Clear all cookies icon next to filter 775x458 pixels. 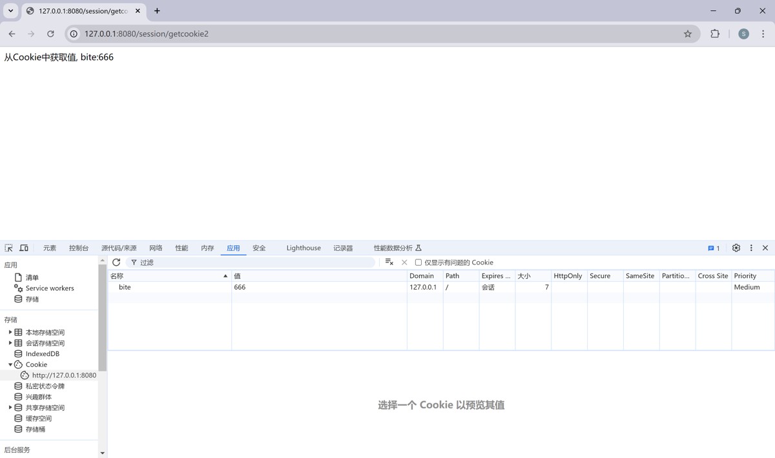(389, 262)
